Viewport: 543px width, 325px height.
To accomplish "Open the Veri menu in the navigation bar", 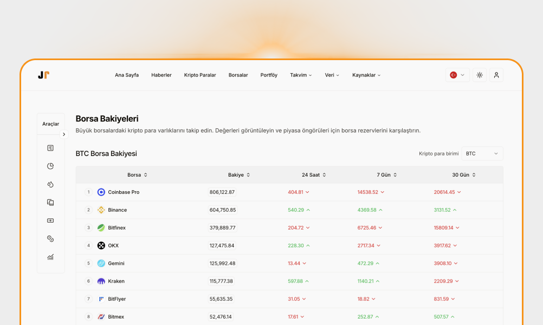I will click(x=332, y=75).
